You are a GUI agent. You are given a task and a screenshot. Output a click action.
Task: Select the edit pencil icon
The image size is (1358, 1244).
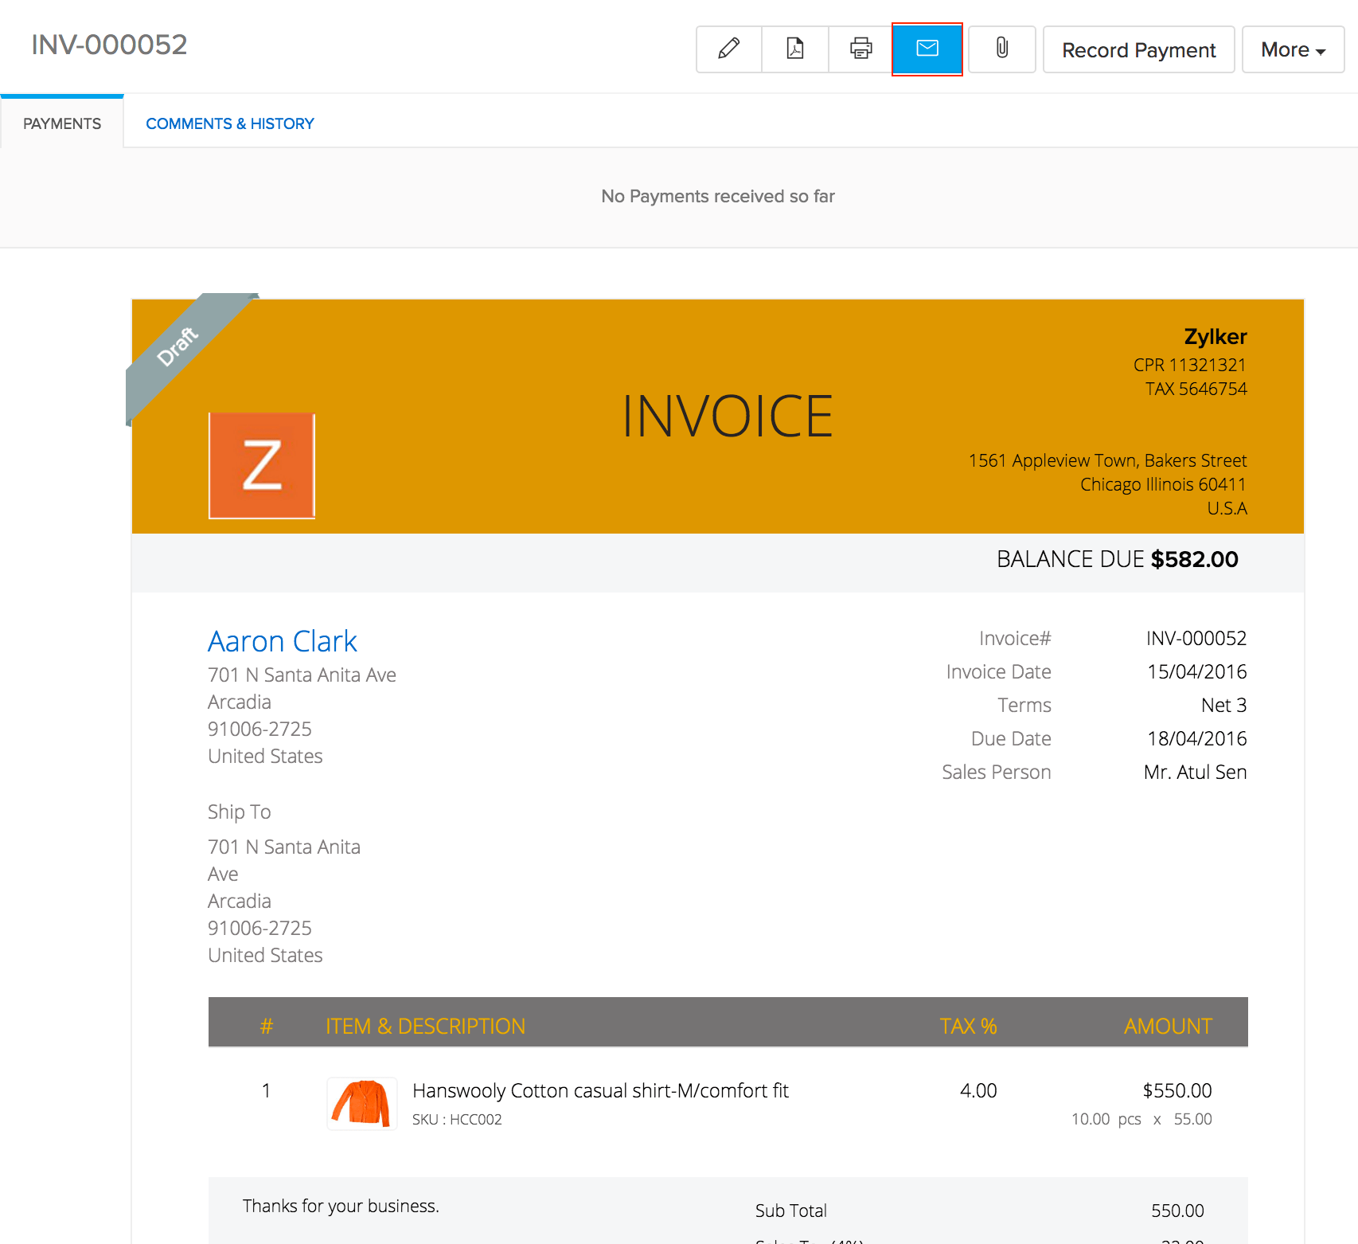click(728, 49)
